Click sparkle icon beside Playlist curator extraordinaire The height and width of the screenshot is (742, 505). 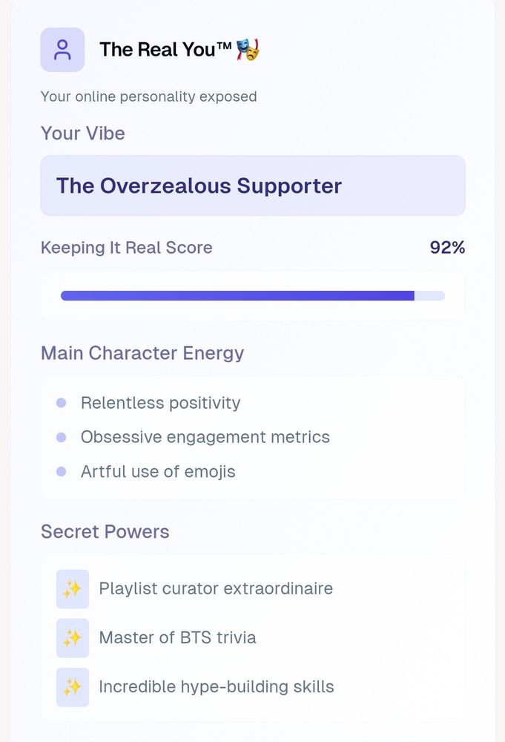(72, 589)
